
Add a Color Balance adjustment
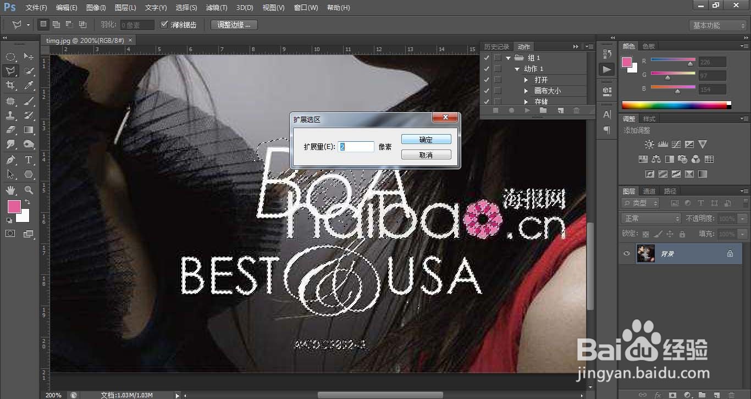tap(656, 159)
